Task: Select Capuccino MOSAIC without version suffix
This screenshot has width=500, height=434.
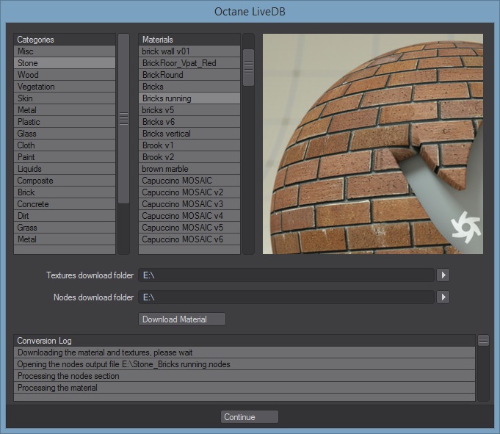Action: tap(189, 181)
